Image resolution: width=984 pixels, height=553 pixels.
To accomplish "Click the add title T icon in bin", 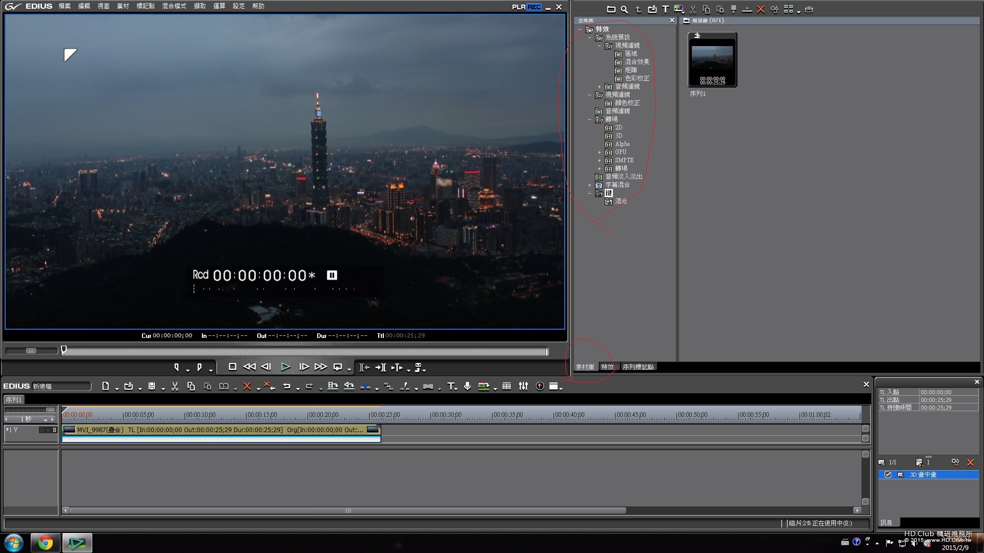I will coord(665,9).
